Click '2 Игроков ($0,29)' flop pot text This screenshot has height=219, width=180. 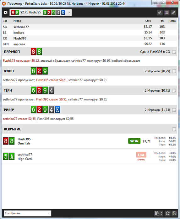click(x=157, y=71)
